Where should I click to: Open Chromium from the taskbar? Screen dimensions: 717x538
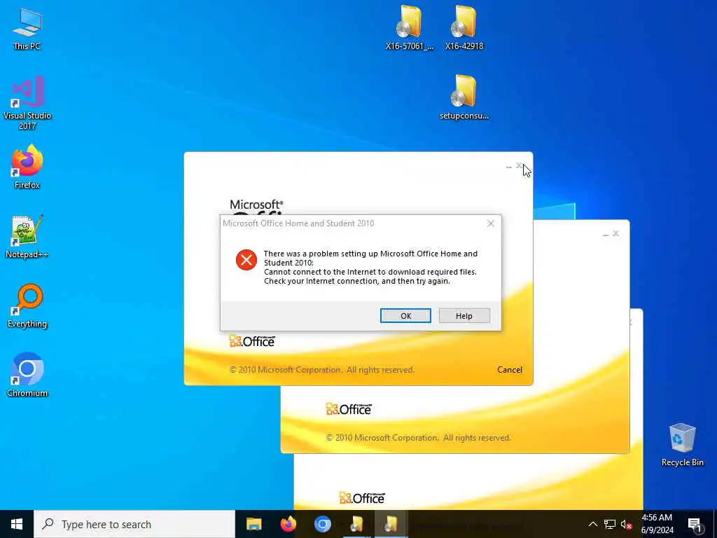(x=322, y=524)
